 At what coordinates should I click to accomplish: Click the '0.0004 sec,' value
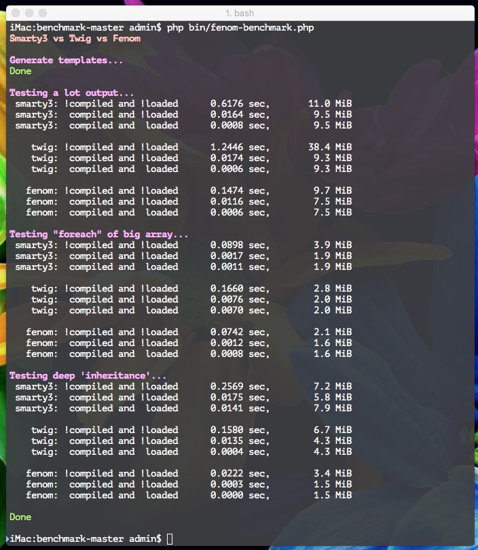(240, 452)
